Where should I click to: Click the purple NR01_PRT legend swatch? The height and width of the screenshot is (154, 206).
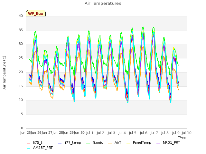[x=158, y=143]
